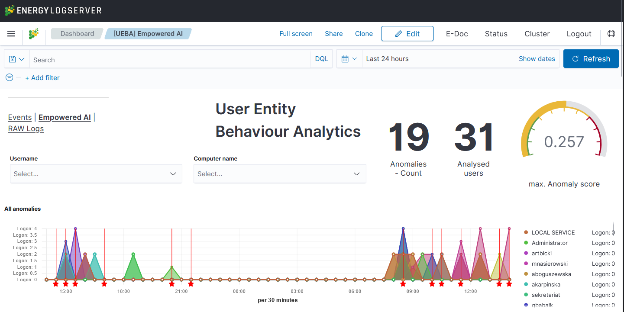Refresh the dashboard

[x=591, y=59]
